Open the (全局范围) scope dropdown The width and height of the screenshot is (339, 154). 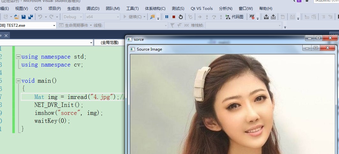110,43
